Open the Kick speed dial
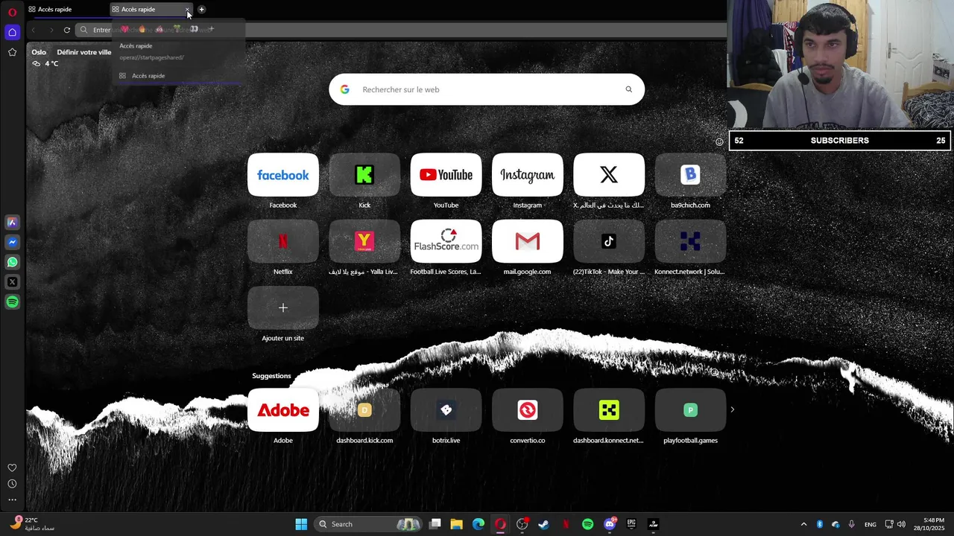The image size is (954, 536). pos(364,175)
